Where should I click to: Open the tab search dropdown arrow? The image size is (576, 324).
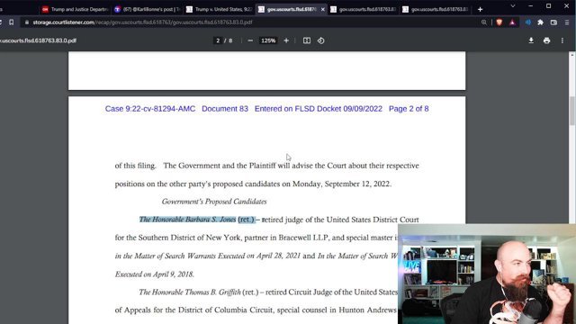513,6
